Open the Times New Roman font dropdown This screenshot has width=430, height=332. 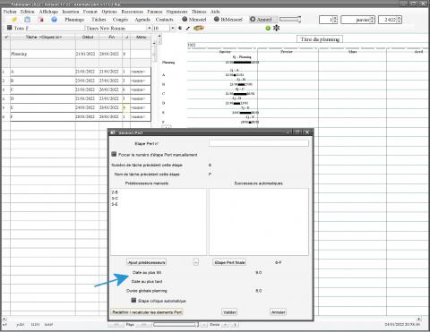click(x=149, y=28)
